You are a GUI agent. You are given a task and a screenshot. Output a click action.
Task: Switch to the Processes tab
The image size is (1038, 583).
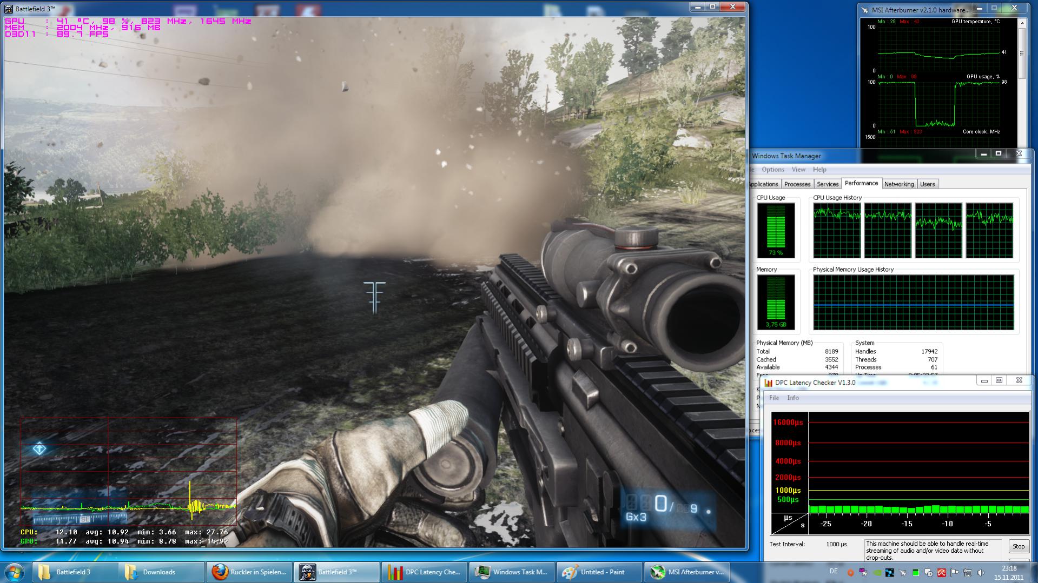click(797, 184)
